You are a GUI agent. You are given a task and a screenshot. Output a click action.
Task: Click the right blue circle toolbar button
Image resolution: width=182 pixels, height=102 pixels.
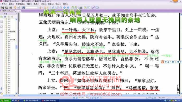[68, 8]
